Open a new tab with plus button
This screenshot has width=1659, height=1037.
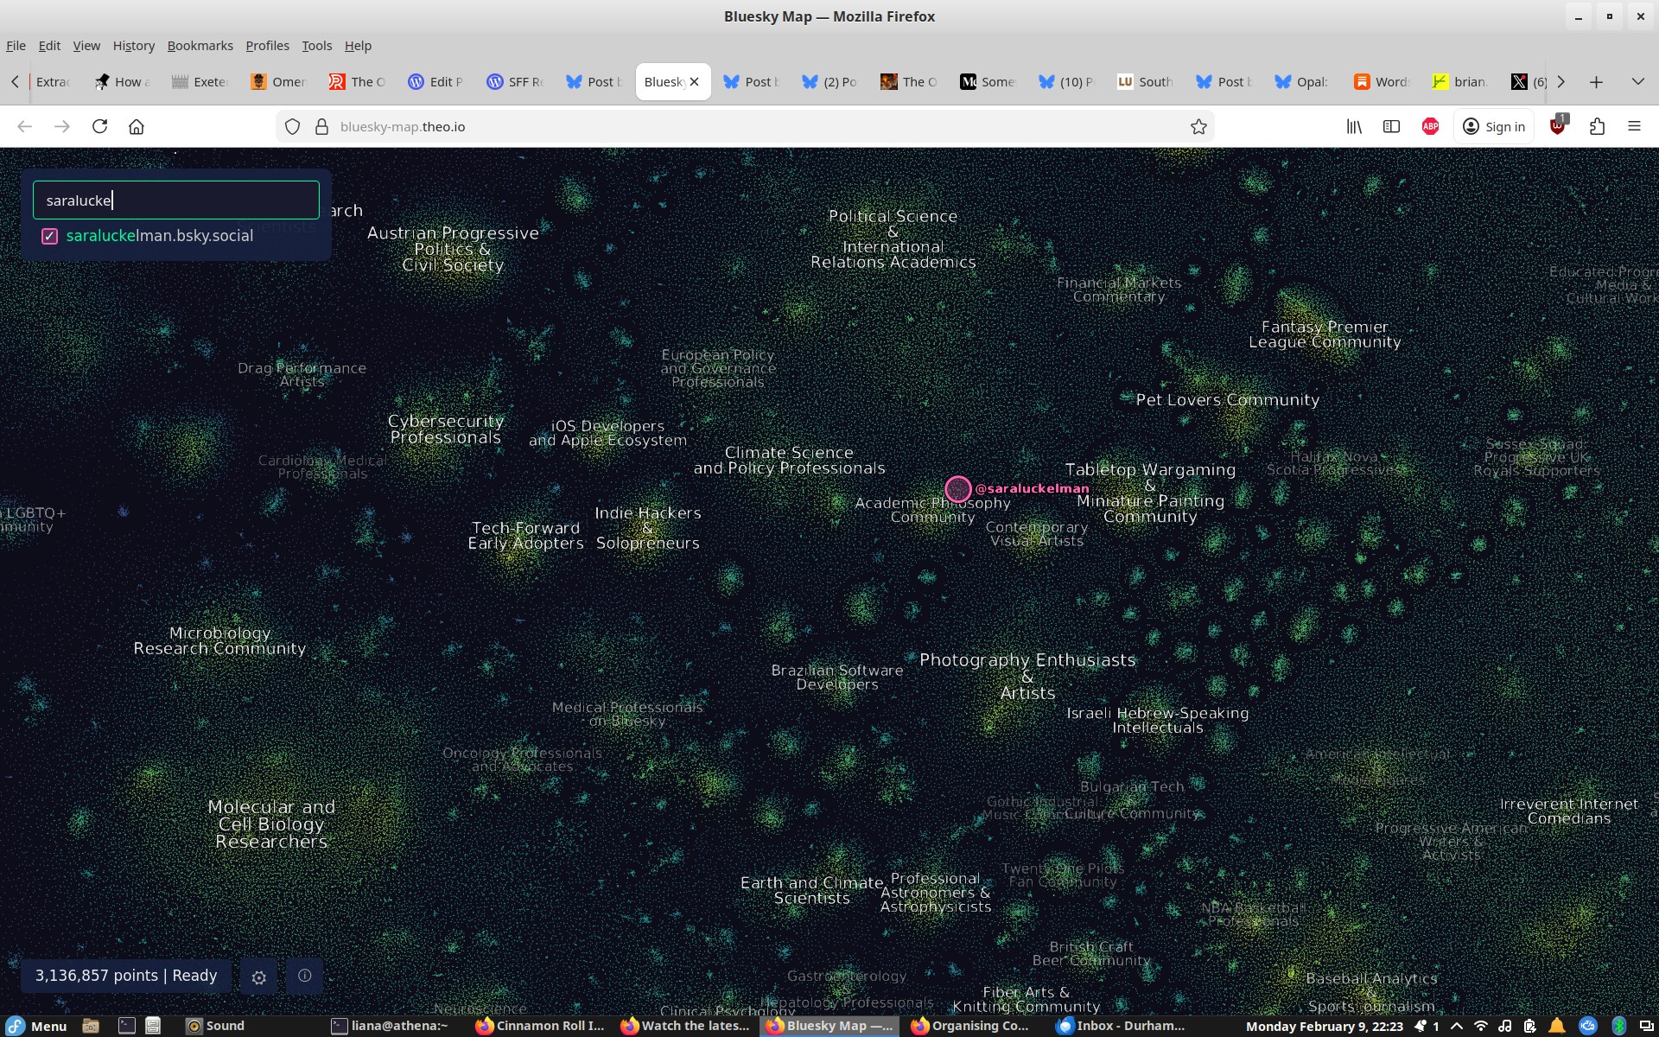click(1596, 81)
